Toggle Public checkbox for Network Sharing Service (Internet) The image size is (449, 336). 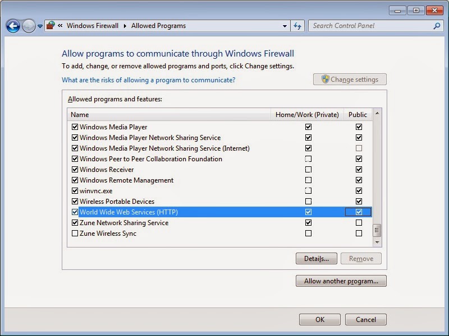359,148
